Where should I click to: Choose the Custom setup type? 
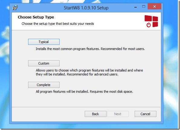click(44, 63)
